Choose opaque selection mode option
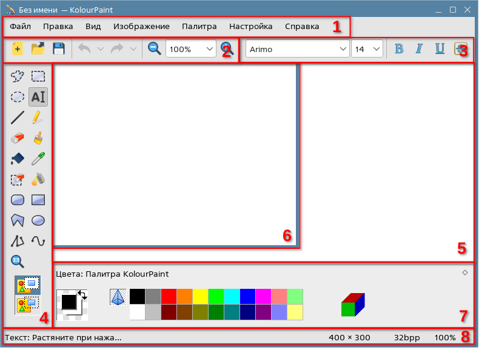 click(x=28, y=285)
